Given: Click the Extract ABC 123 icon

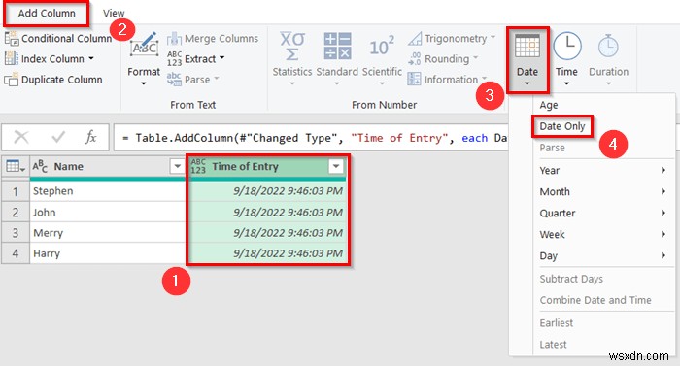Looking at the screenshot, I should [x=174, y=58].
